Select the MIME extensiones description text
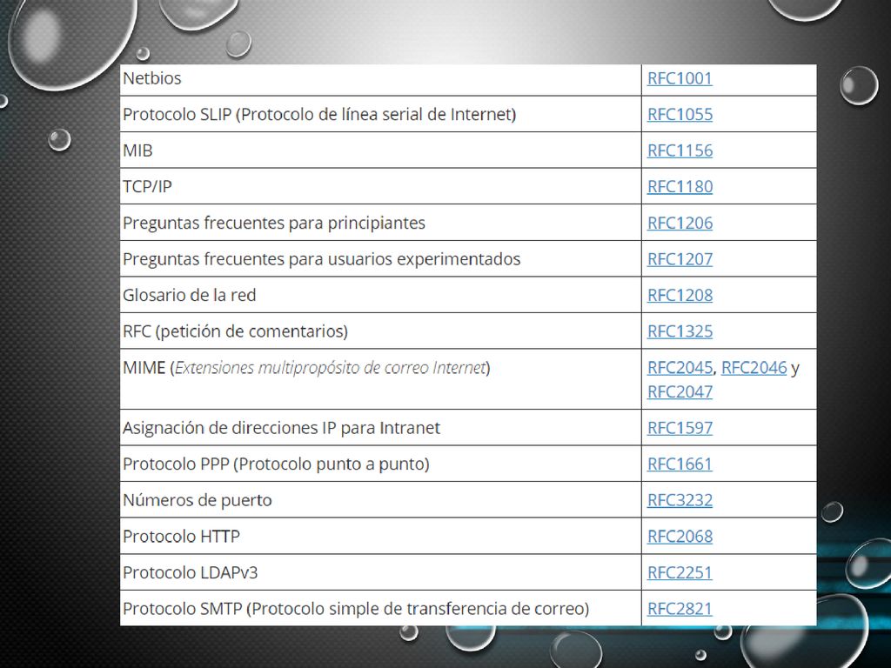 tap(307, 368)
